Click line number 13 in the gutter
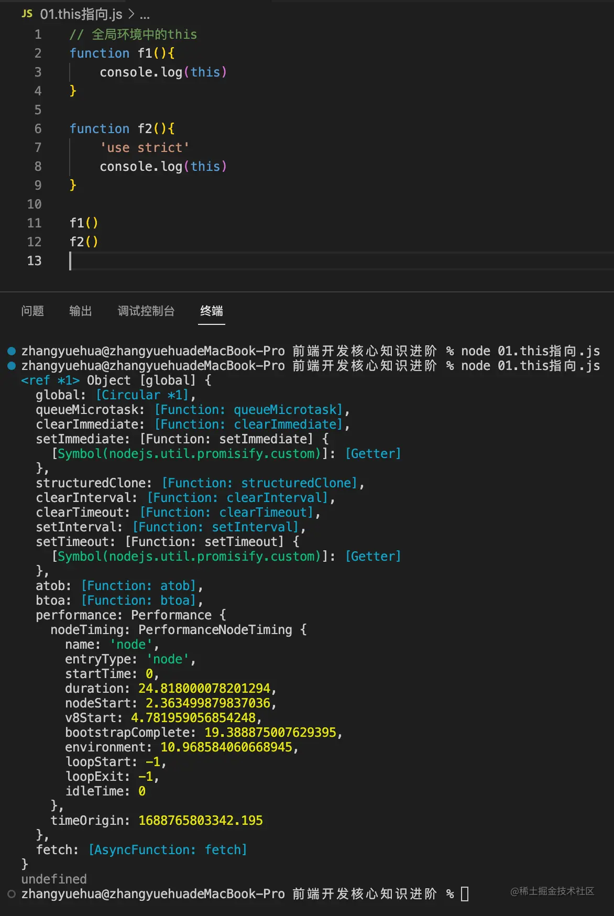The height and width of the screenshot is (916, 614). tap(34, 261)
